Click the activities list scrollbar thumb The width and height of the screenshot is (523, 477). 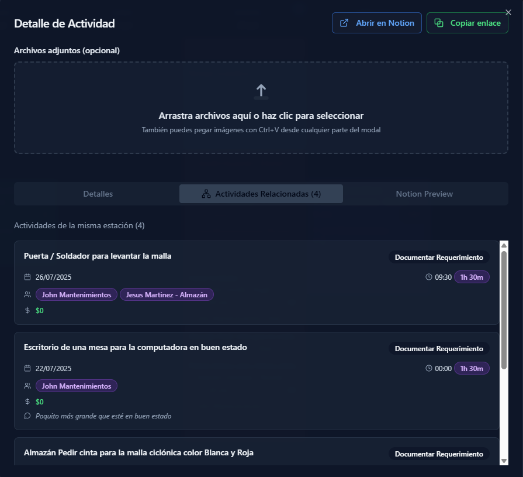click(x=504, y=310)
